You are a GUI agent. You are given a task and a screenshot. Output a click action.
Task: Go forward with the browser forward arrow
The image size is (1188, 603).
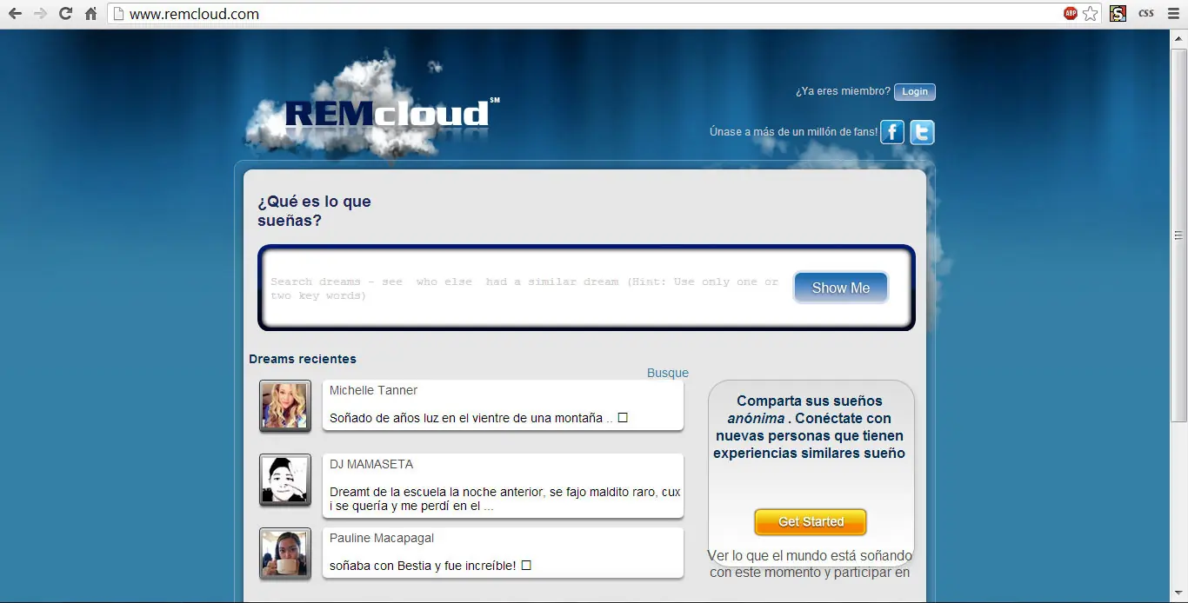pyautogui.click(x=40, y=14)
